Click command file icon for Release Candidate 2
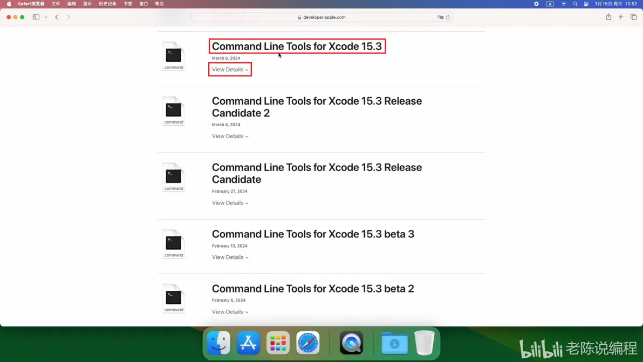 pyautogui.click(x=174, y=111)
